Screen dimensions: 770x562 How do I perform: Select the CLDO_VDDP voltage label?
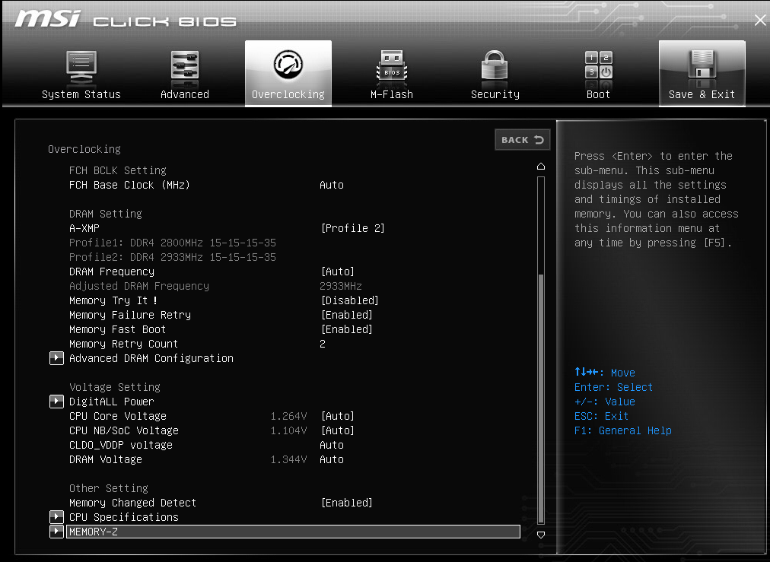[121, 445]
